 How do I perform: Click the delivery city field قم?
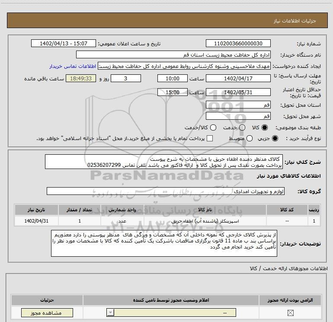coord(238,116)
